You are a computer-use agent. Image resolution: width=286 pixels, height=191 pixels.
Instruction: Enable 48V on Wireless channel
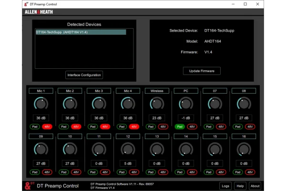point(163,127)
